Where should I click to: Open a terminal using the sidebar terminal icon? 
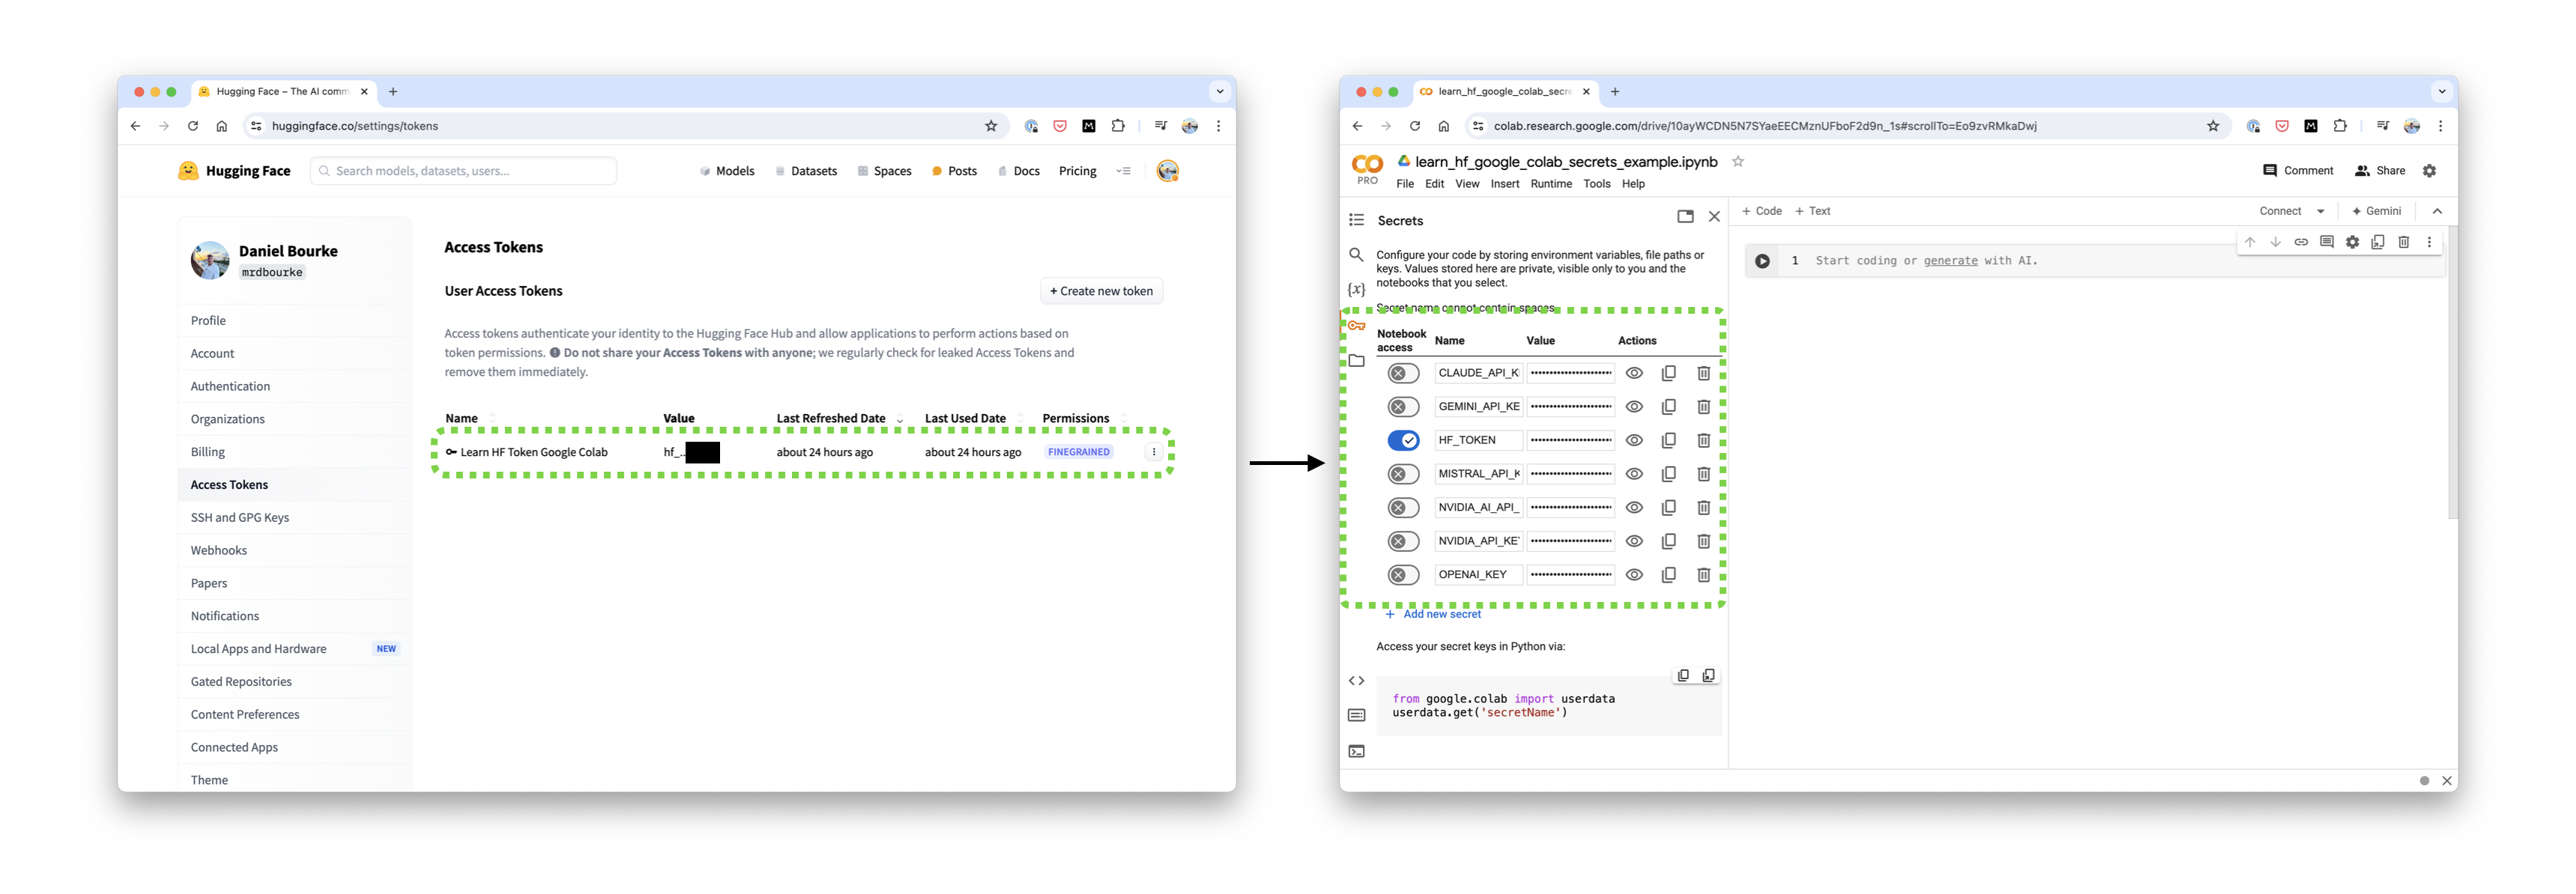point(1357,751)
